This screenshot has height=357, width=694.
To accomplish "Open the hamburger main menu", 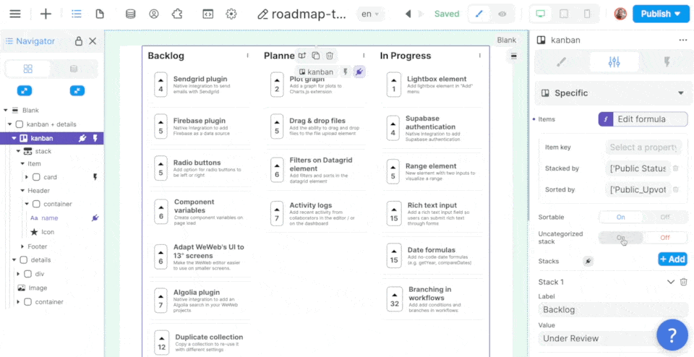I will 14,14.
